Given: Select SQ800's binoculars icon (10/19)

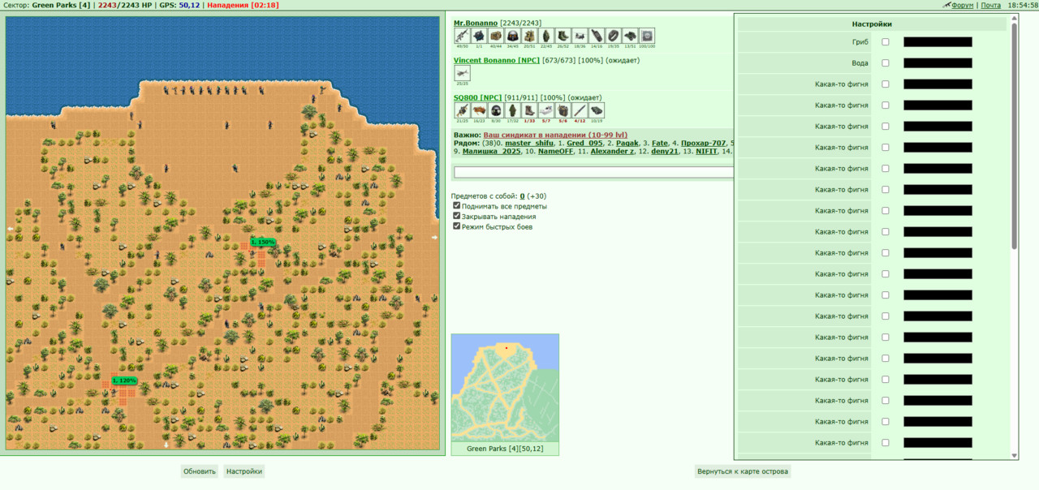Looking at the screenshot, I should pyautogui.click(x=597, y=110).
